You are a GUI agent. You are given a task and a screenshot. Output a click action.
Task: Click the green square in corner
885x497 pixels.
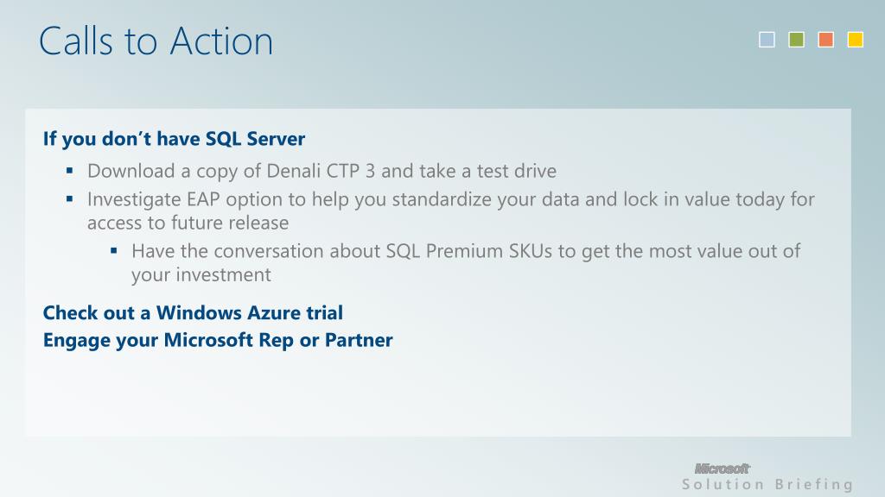pos(796,40)
